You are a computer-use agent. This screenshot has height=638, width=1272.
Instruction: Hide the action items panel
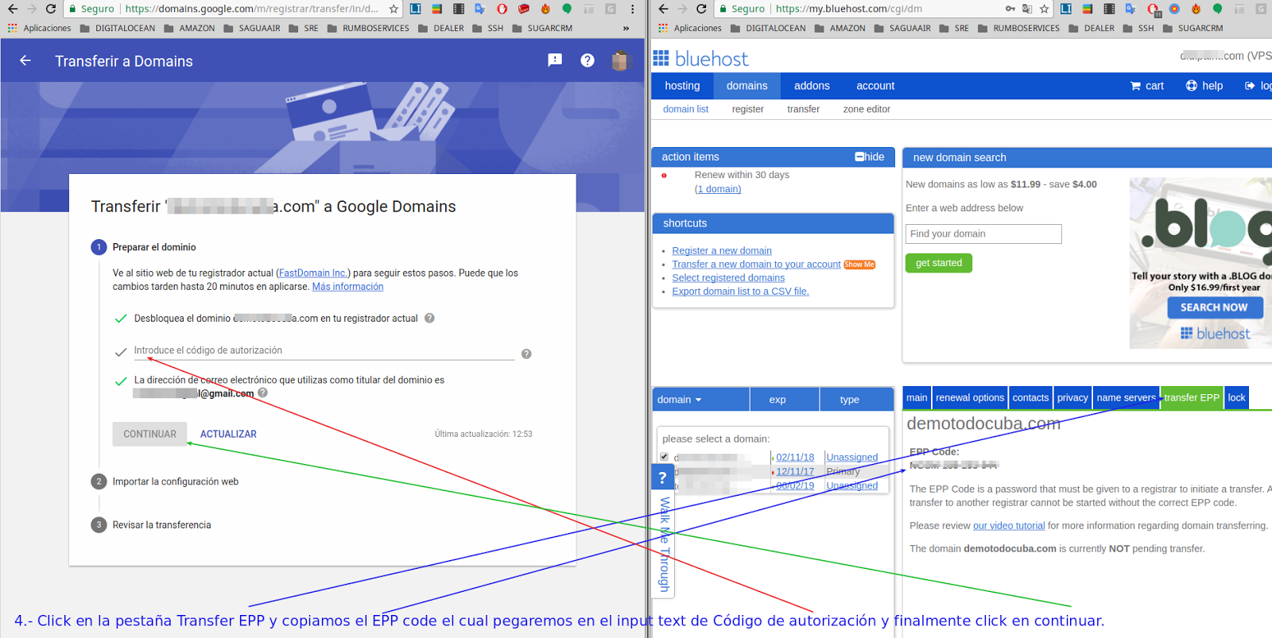[x=870, y=157]
